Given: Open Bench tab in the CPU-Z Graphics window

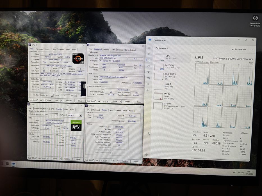Looking at the screenshot, I should point(66,109).
